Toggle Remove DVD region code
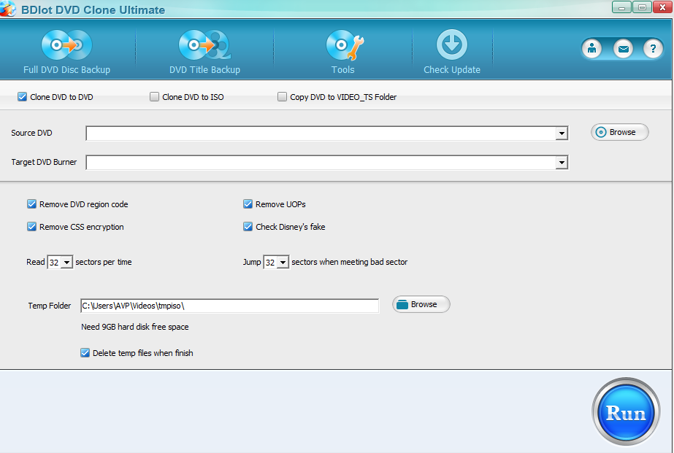Viewport: 674px width, 453px height. pyautogui.click(x=31, y=204)
